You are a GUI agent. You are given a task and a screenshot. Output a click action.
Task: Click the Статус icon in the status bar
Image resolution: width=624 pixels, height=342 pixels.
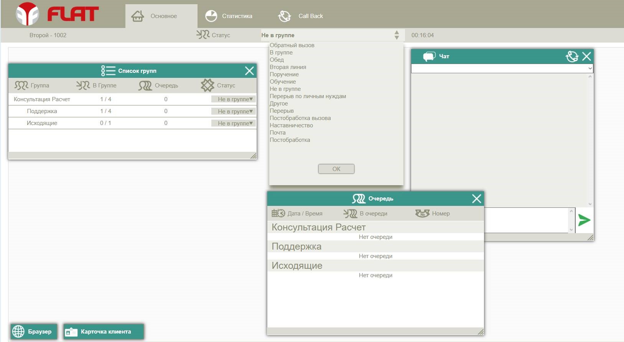[203, 35]
